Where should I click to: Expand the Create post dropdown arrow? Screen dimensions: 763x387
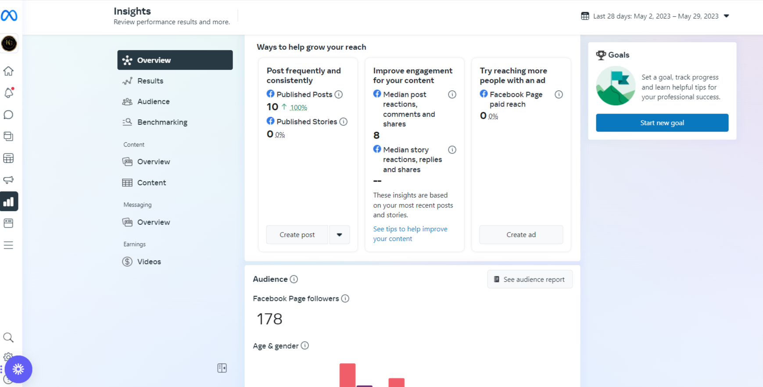pos(339,235)
